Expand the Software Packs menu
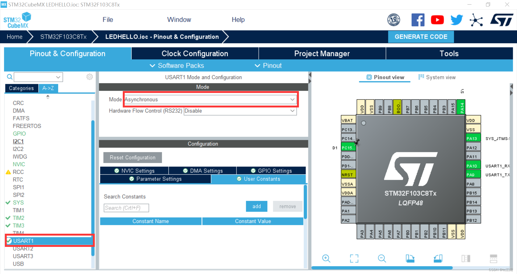Viewport: 517px width, 274px height. click(177, 66)
